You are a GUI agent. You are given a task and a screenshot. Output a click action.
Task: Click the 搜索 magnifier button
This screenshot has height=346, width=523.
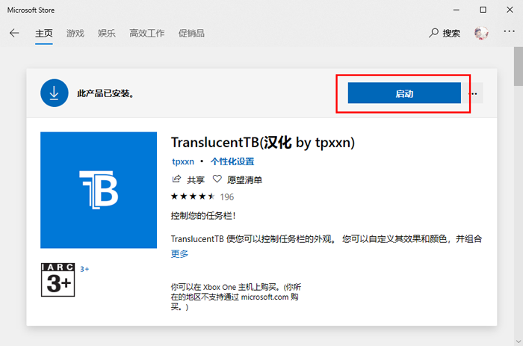tap(445, 33)
